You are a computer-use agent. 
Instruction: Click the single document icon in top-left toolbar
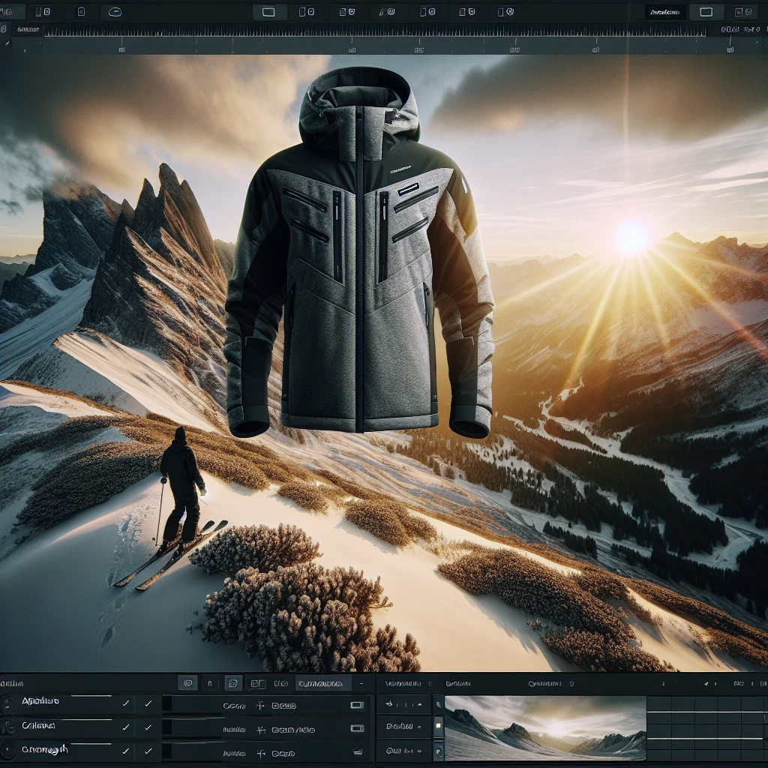81,12
